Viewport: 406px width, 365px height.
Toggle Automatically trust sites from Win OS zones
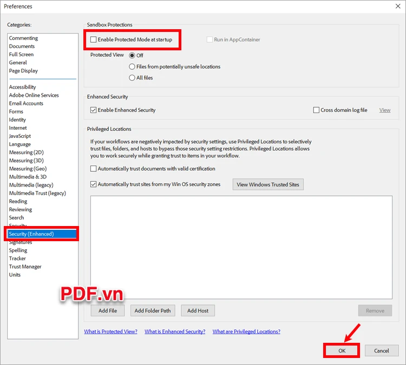coord(93,184)
